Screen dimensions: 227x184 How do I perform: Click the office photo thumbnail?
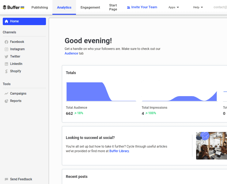pyautogui.click(x=211, y=146)
